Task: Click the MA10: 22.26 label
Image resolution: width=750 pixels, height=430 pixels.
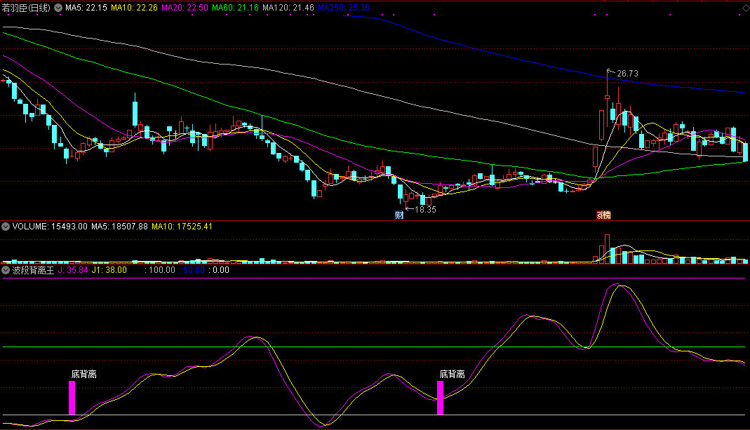Action: coord(134,8)
